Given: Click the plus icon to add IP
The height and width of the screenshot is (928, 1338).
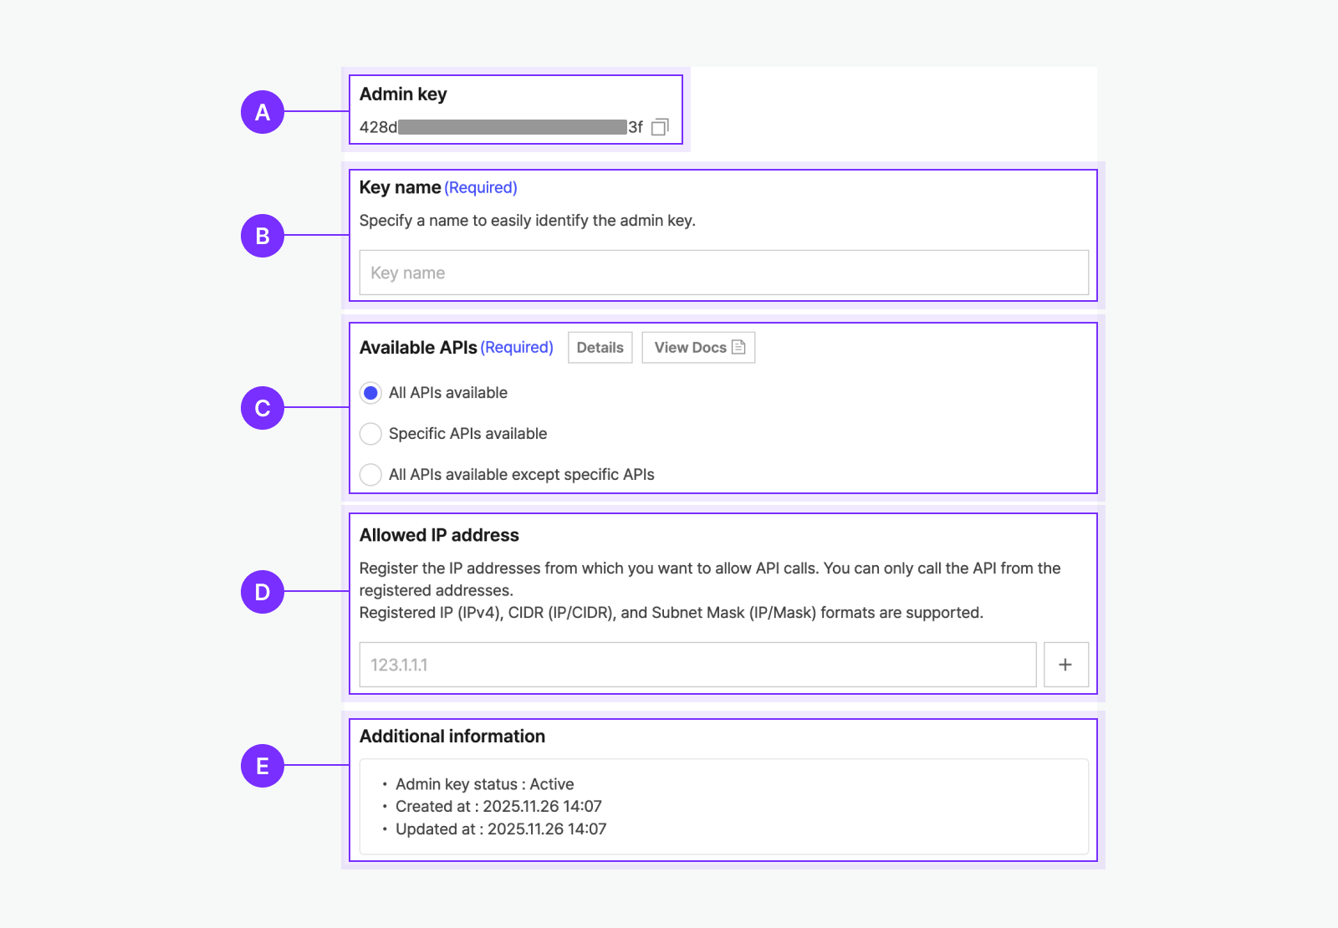Looking at the screenshot, I should tap(1065, 665).
